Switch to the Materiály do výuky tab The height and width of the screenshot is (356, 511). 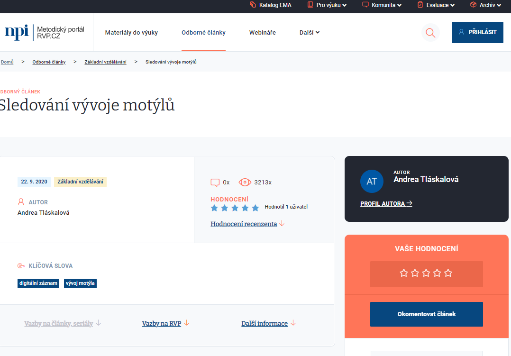[x=131, y=33]
